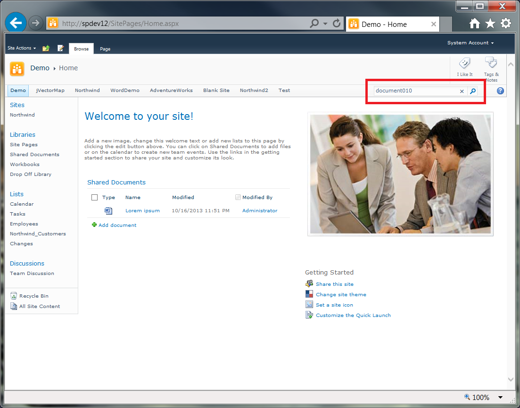The width and height of the screenshot is (520, 408).
Task: Switch to the Page ribbon tab
Action: 105,49
